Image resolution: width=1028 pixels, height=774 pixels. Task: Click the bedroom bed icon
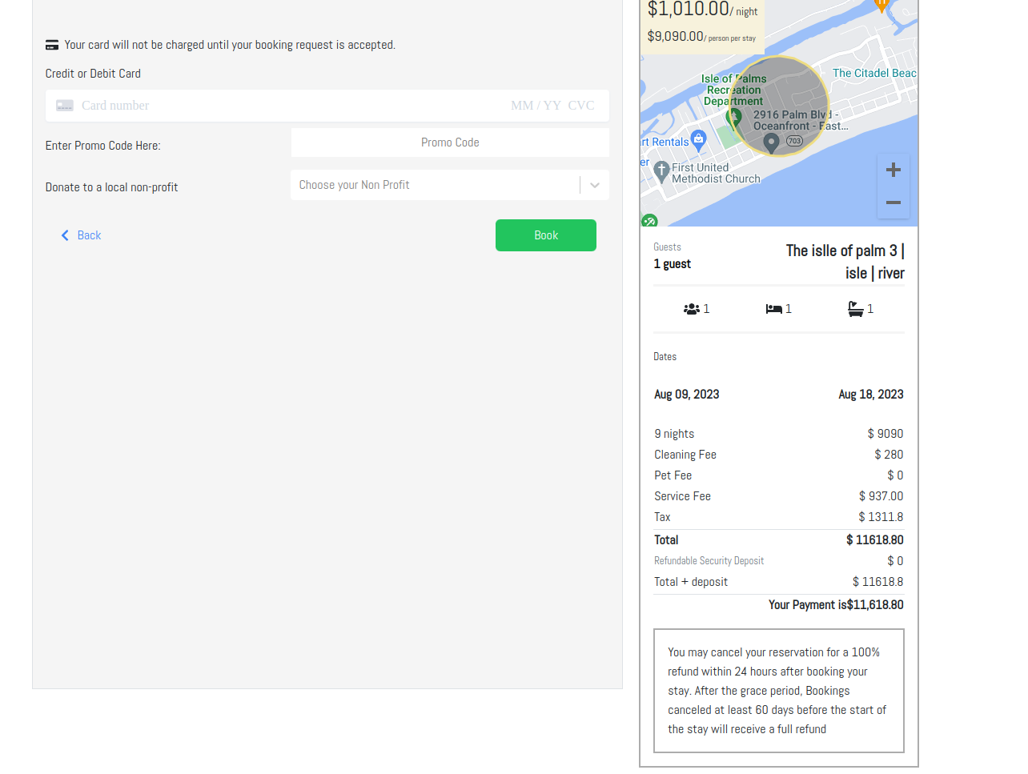(773, 309)
